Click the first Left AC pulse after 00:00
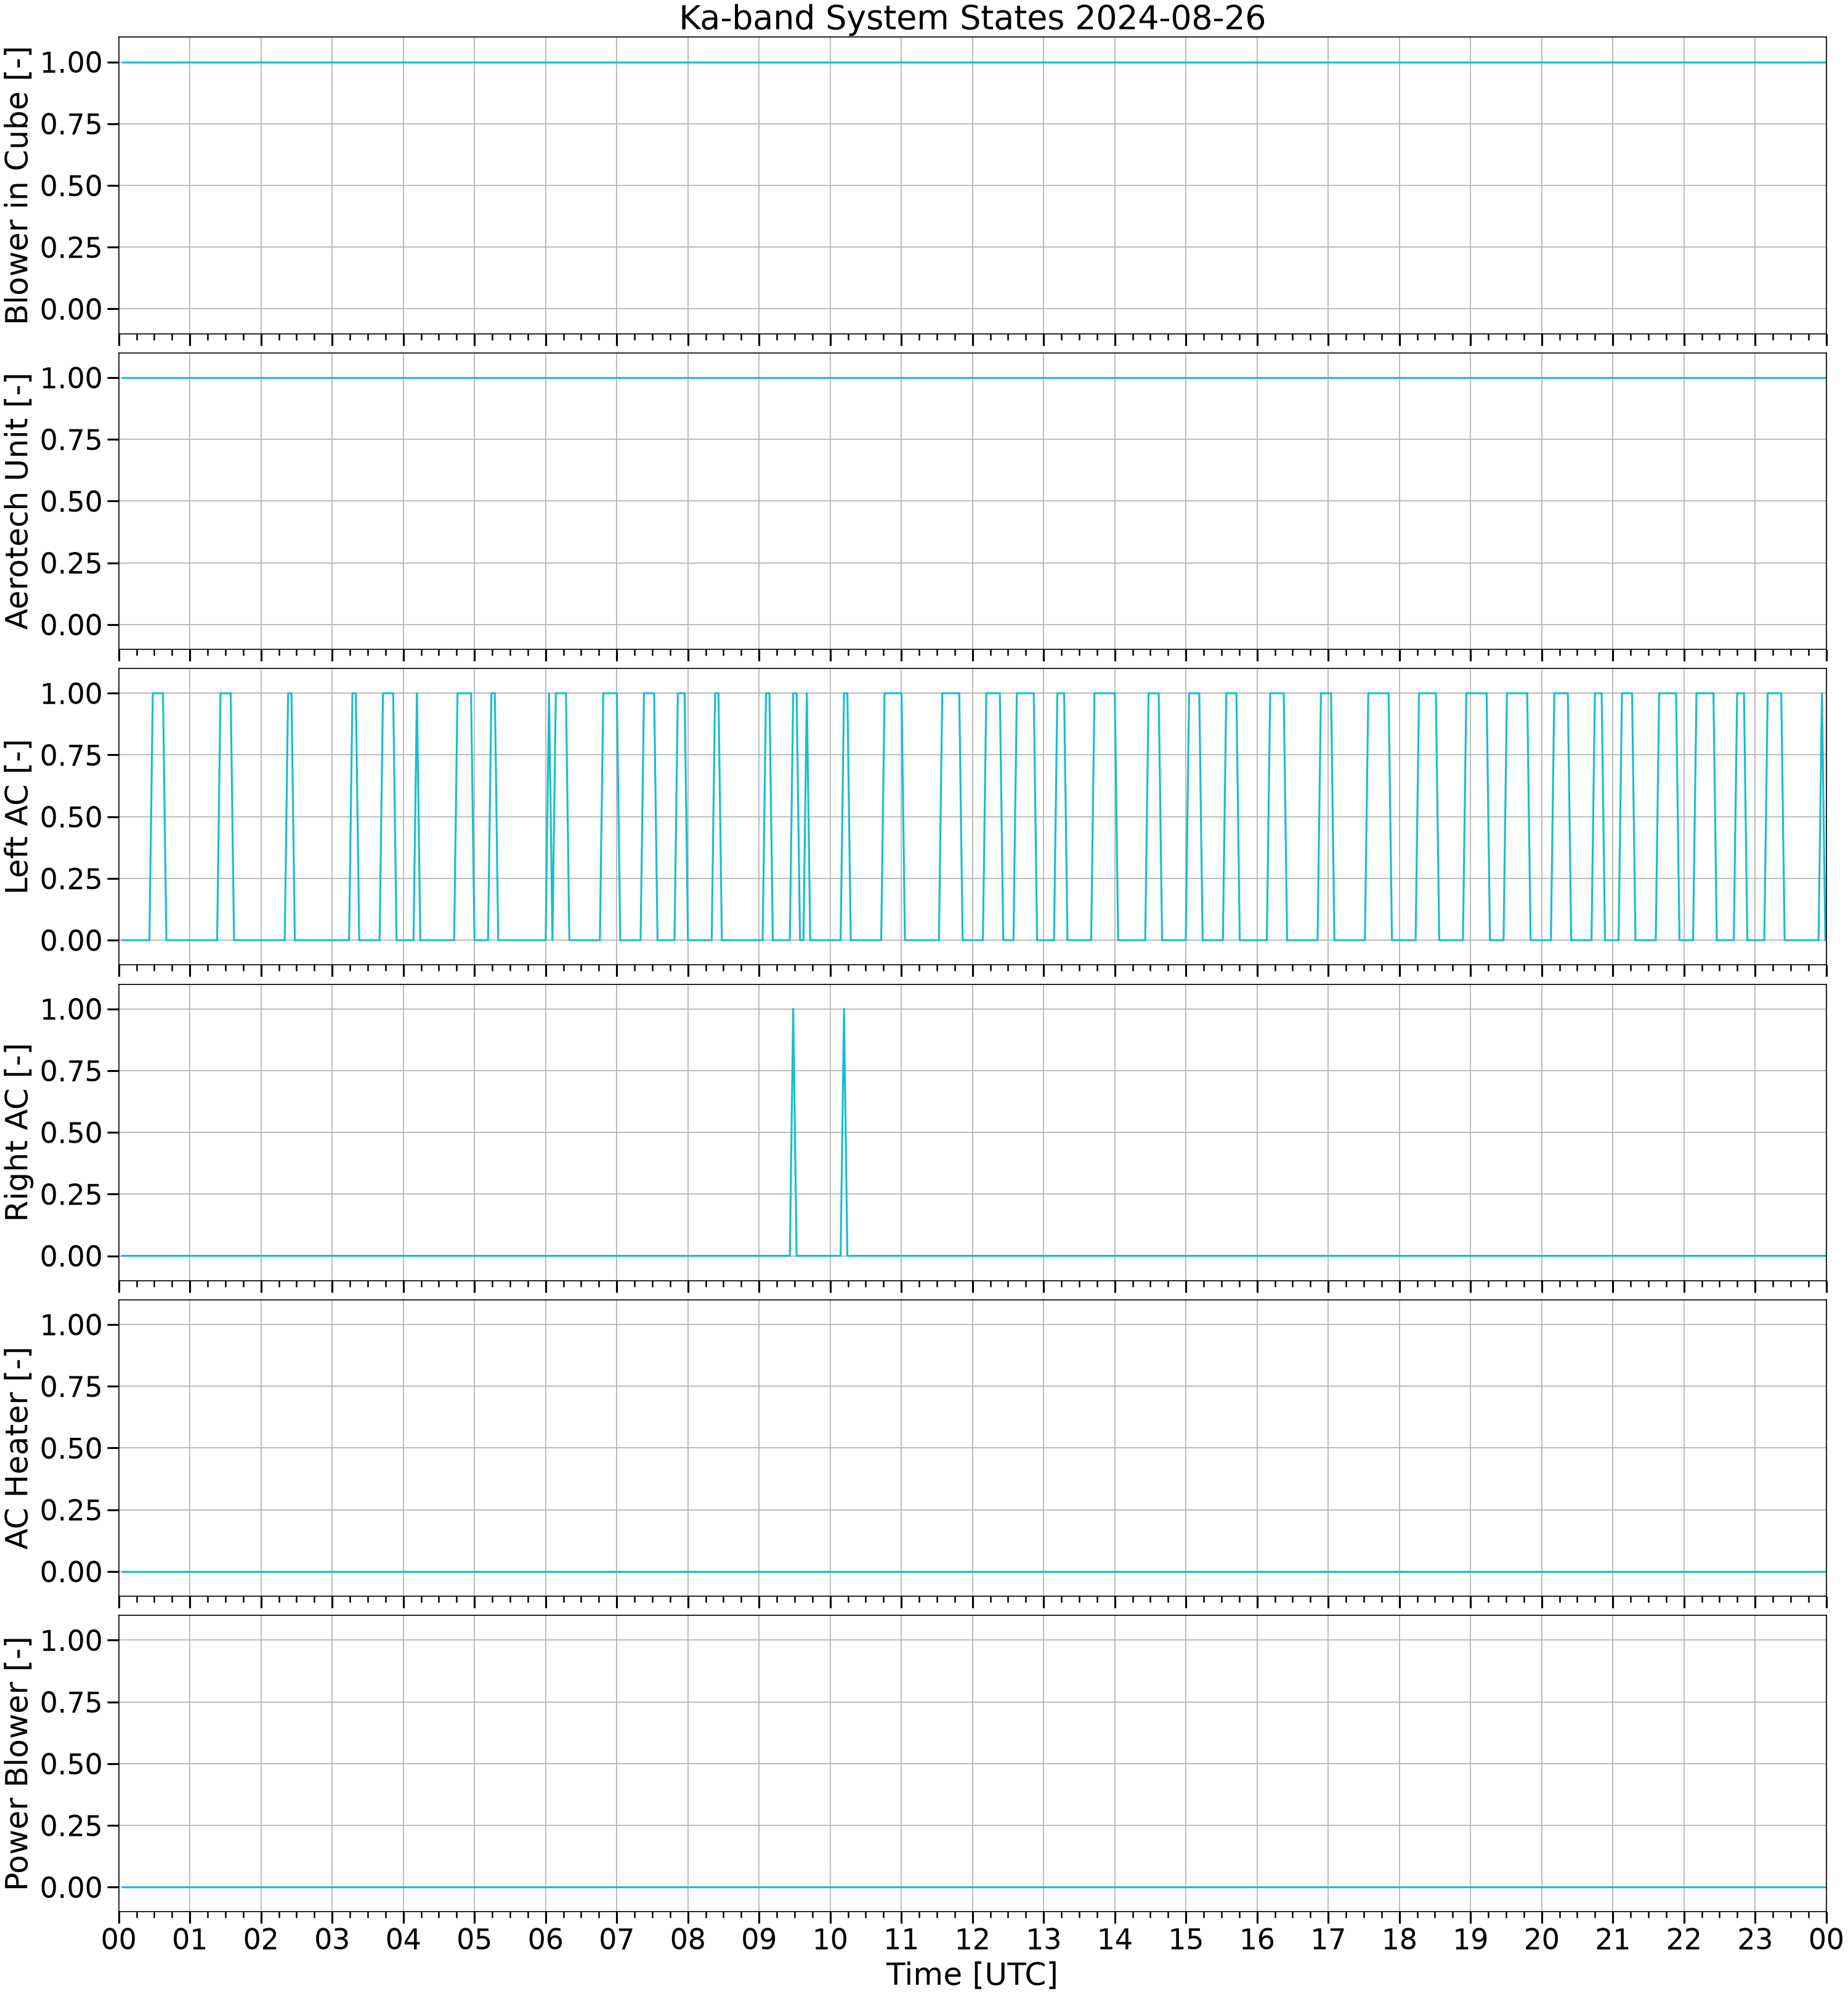The image size is (1848, 1996). (x=158, y=817)
